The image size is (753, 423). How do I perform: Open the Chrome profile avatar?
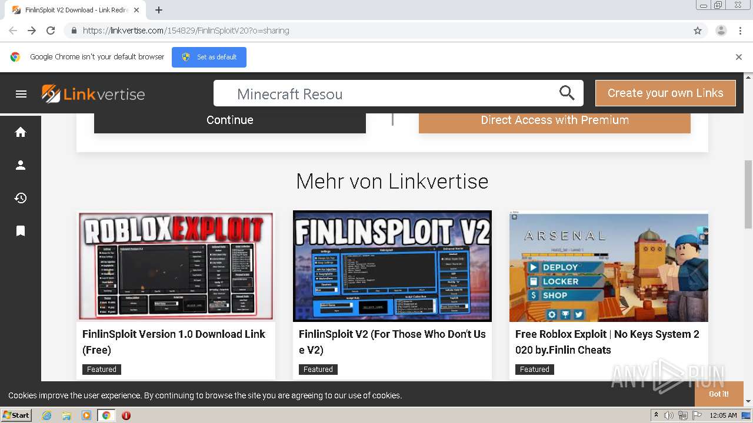pos(721,31)
